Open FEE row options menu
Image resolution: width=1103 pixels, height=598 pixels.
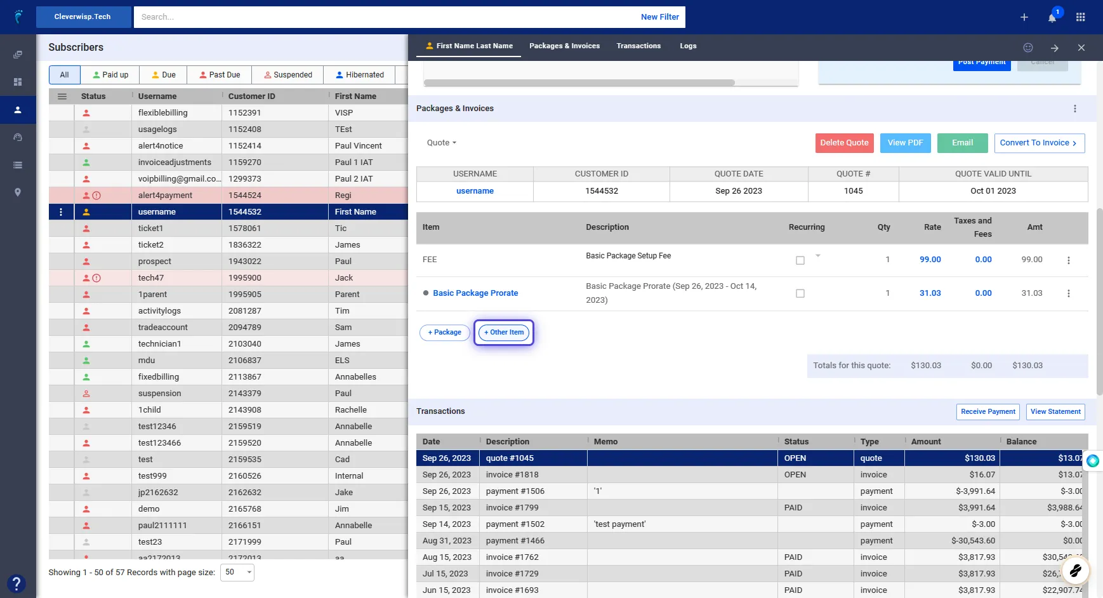click(x=1069, y=260)
